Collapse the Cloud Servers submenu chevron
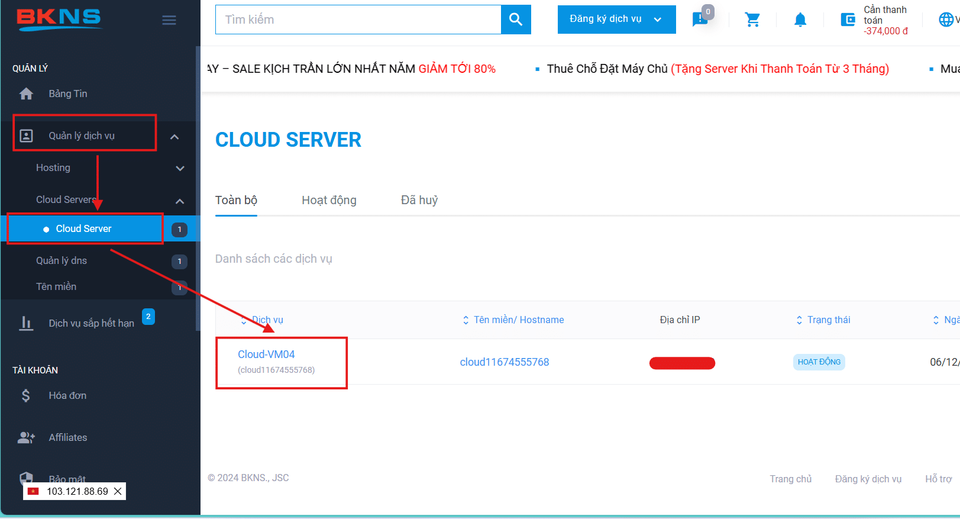The width and height of the screenshot is (960, 519). coord(180,201)
